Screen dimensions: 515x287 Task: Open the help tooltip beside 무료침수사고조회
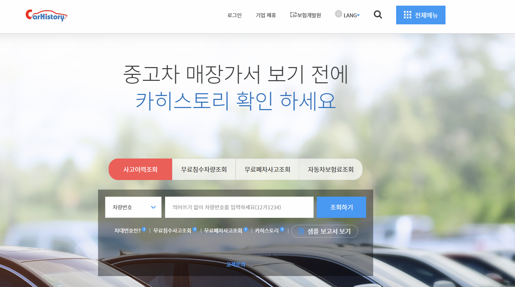click(194, 230)
